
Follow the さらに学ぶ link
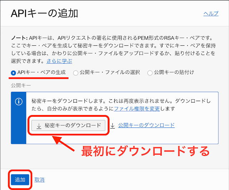[x=59, y=61]
